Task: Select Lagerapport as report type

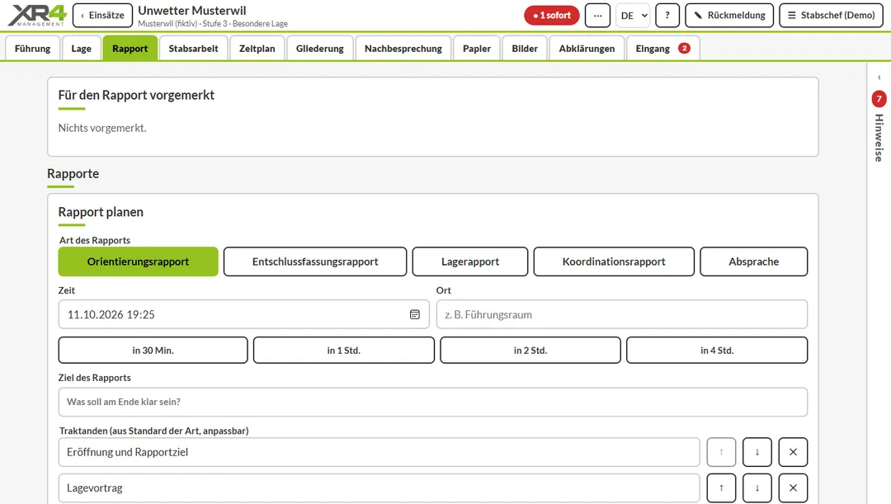Action: point(470,261)
